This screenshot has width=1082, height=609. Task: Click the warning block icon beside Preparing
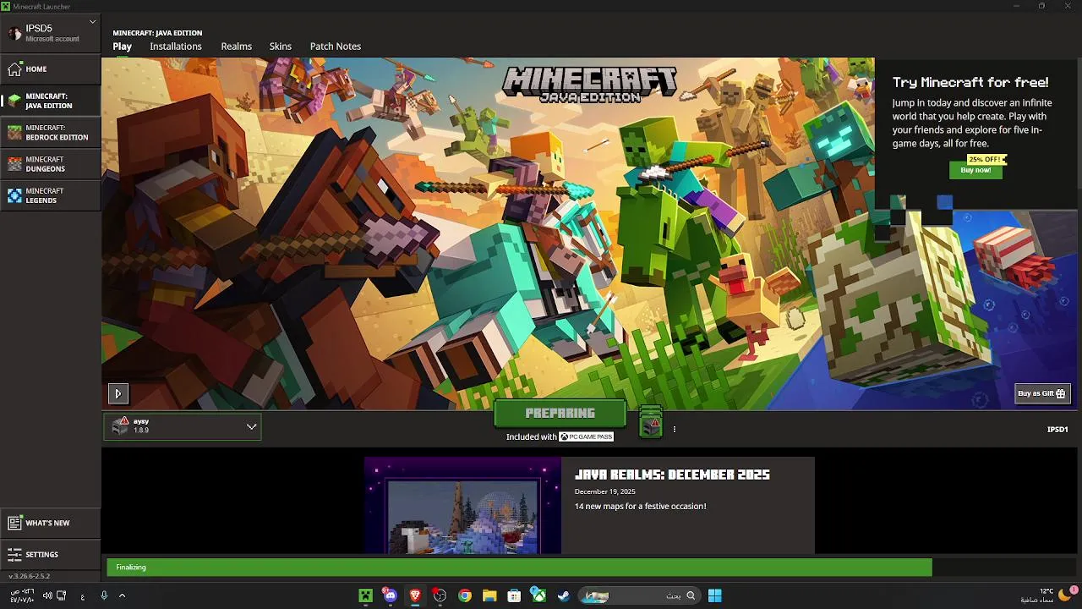pos(650,423)
